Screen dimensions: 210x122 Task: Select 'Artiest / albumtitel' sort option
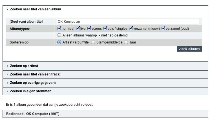[x=59, y=42]
